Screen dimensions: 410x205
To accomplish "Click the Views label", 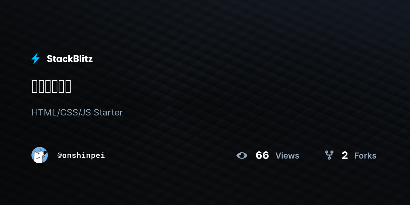I will tap(287, 156).
